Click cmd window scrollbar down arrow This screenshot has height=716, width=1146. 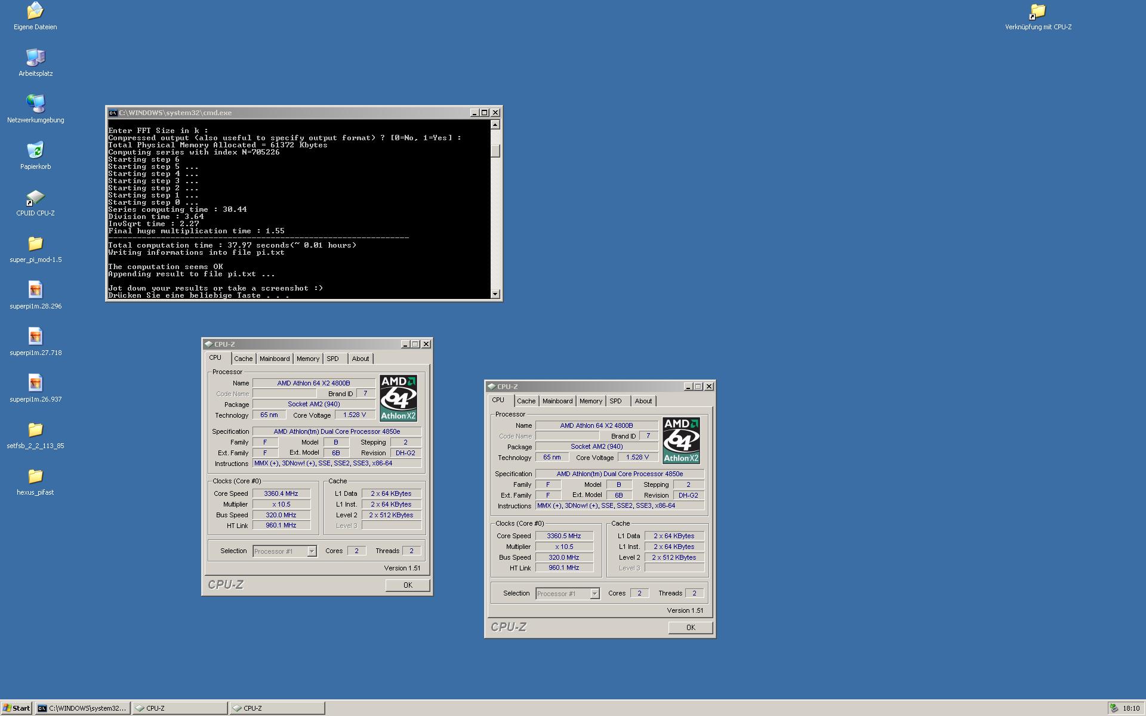495,294
